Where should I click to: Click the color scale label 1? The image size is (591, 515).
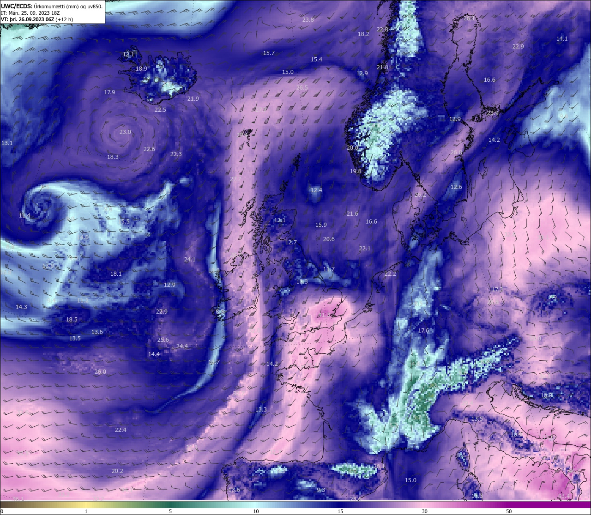point(86,511)
